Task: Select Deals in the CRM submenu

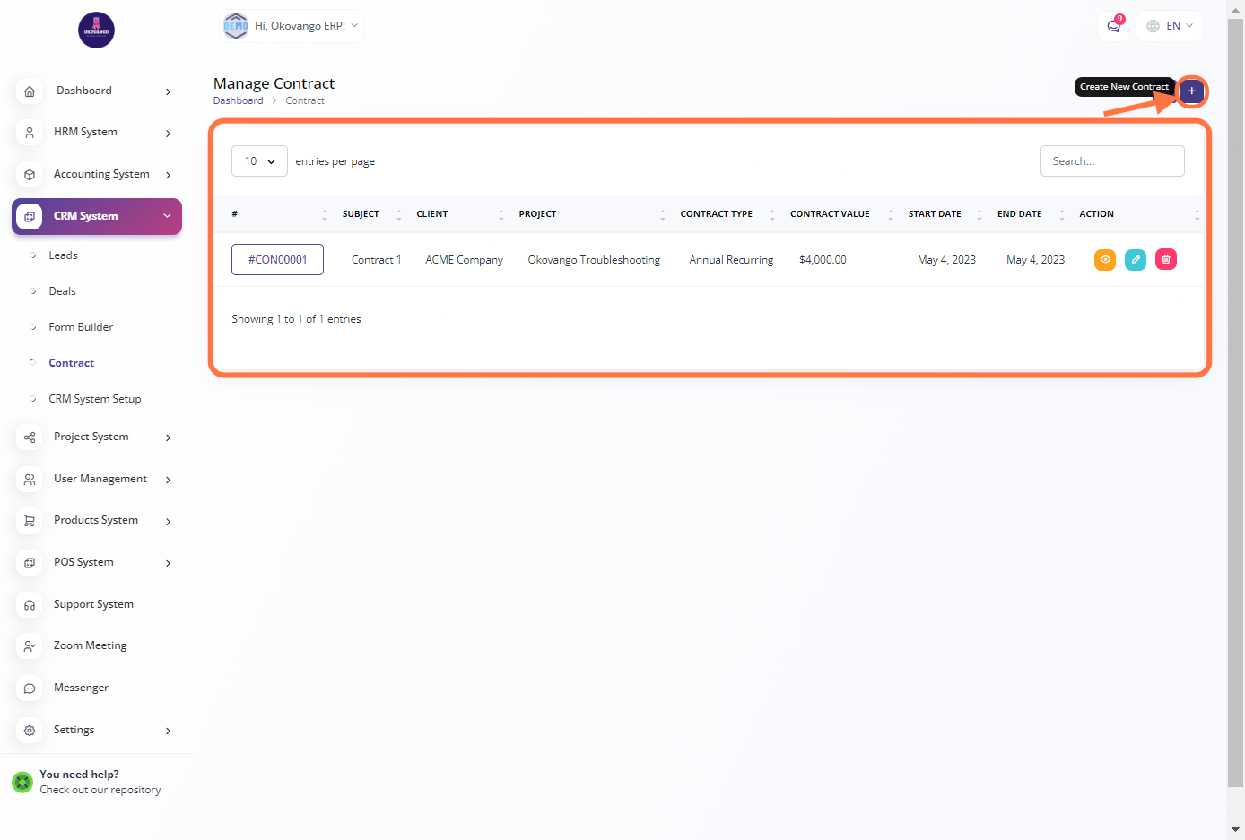Action: point(62,291)
